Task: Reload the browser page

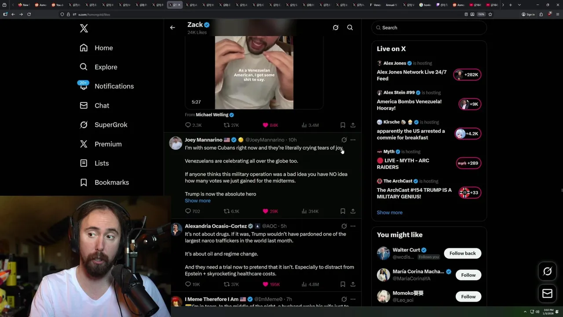Action: (29, 14)
